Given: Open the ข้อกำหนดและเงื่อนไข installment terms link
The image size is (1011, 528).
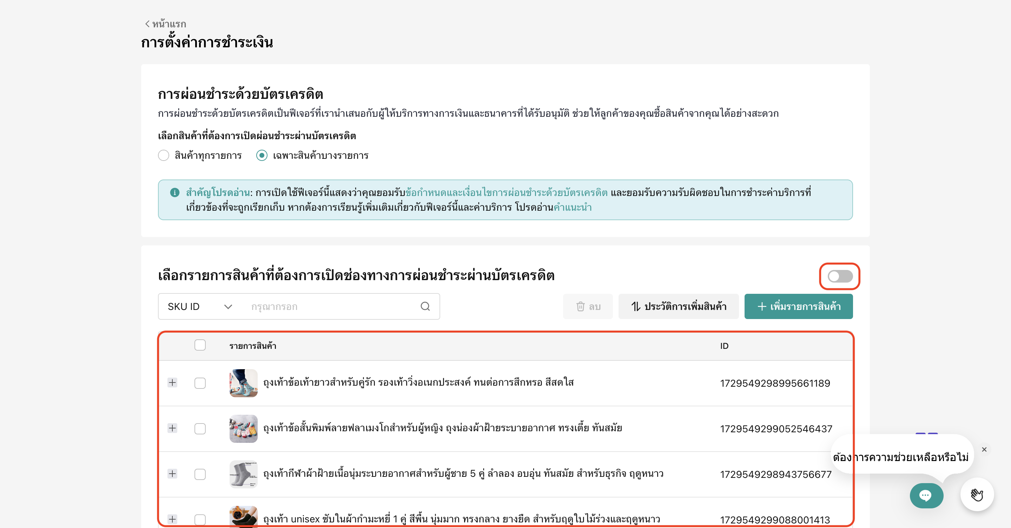Looking at the screenshot, I should tap(506, 192).
